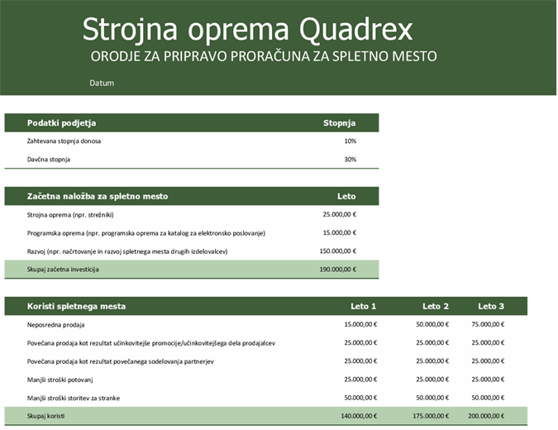
Task: Select the "Začetna naložba za spletno mesto" header
Action: [98, 197]
